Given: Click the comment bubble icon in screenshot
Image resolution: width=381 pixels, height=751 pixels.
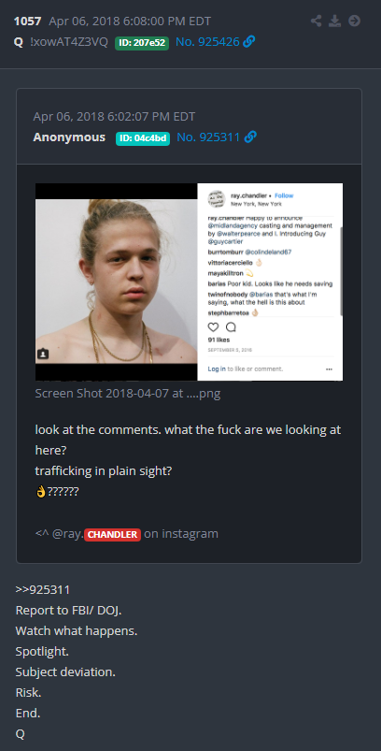Looking at the screenshot, I should [231, 327].
